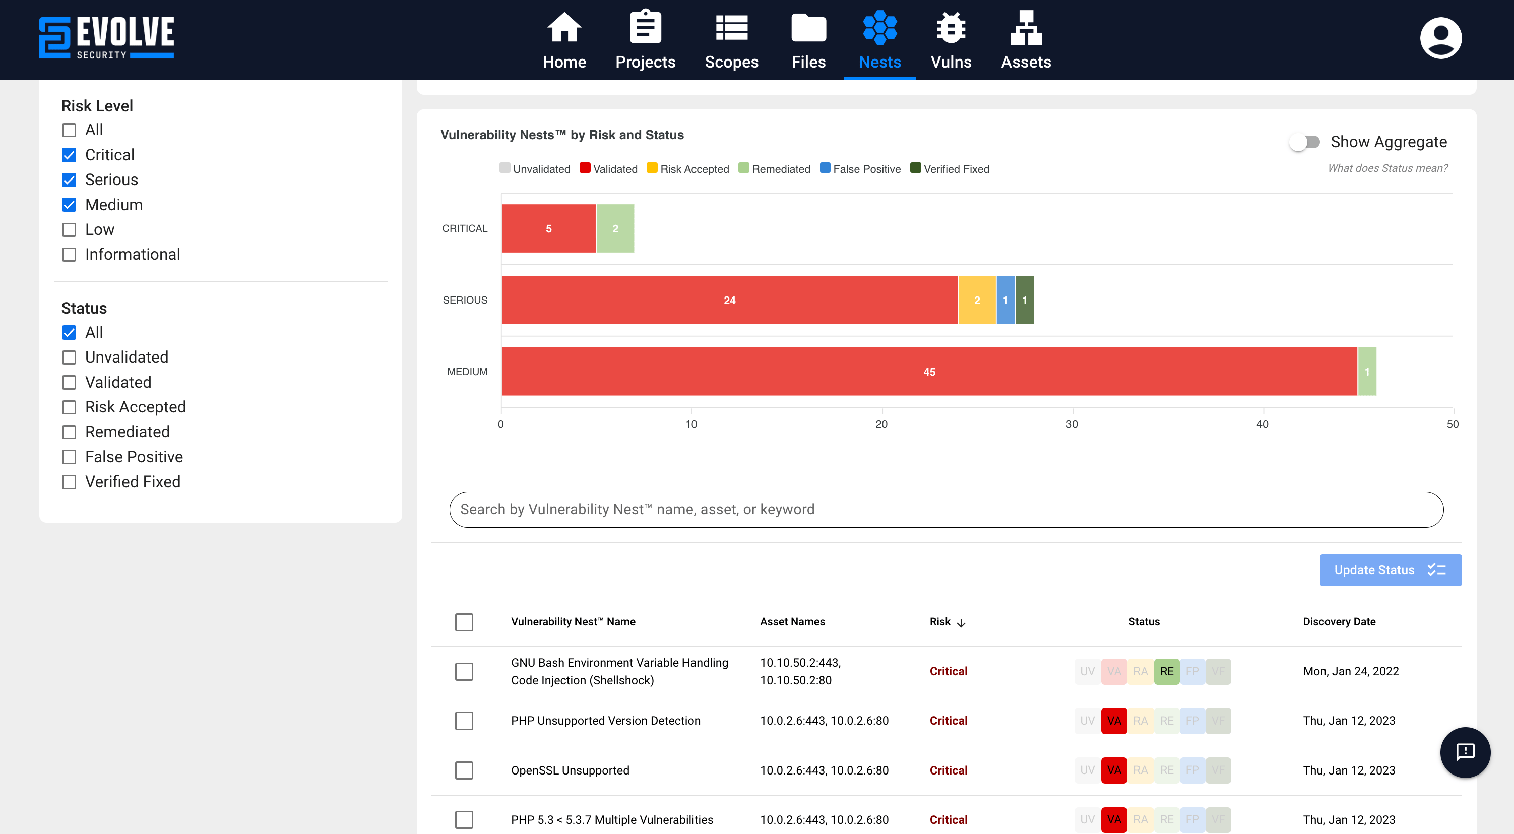Sort by the Risk column arrow
The image size is (1514, 834).
961,623
